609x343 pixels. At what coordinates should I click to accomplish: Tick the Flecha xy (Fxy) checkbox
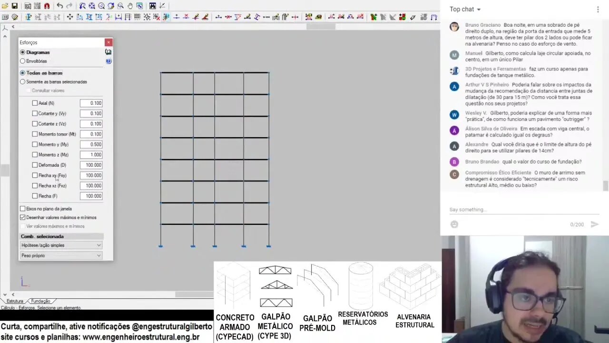coord(35,175)
